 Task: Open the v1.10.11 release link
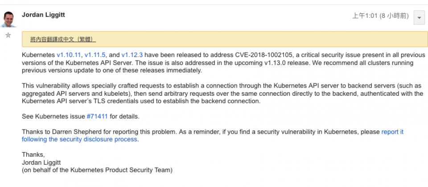pyautogui.click(x=69, y=55)
